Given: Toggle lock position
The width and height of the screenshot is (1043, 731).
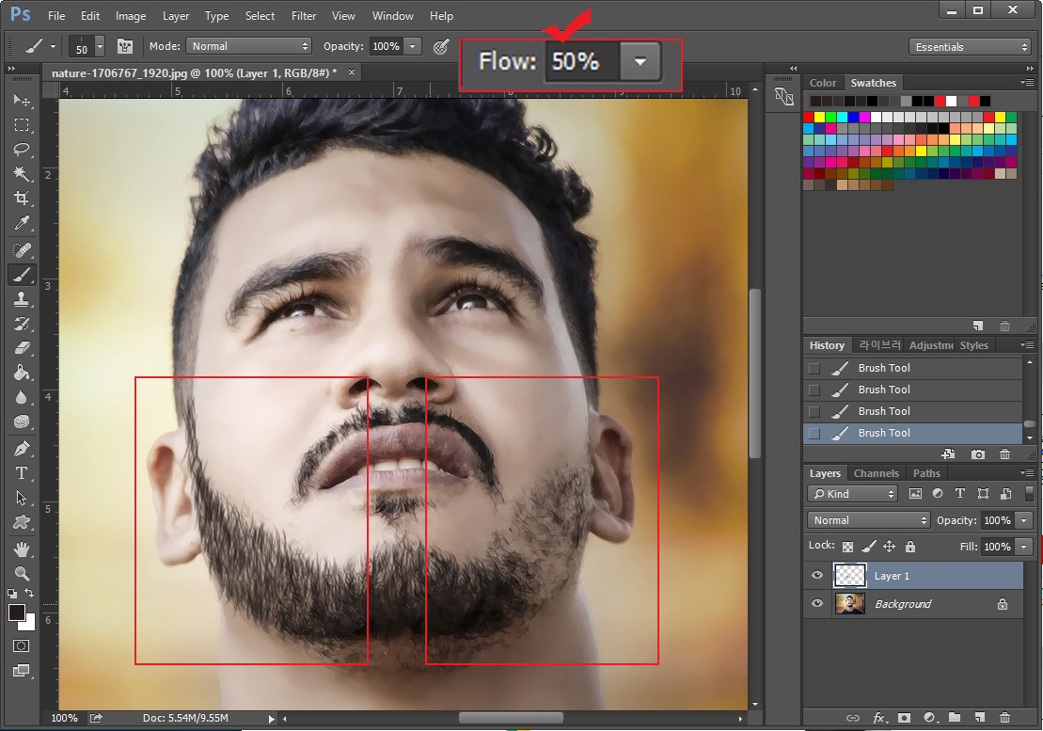Looking at the screenshot, I should coord(890,546).
